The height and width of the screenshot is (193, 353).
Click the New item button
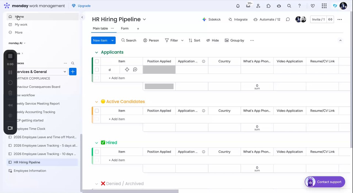coord(100,40)
